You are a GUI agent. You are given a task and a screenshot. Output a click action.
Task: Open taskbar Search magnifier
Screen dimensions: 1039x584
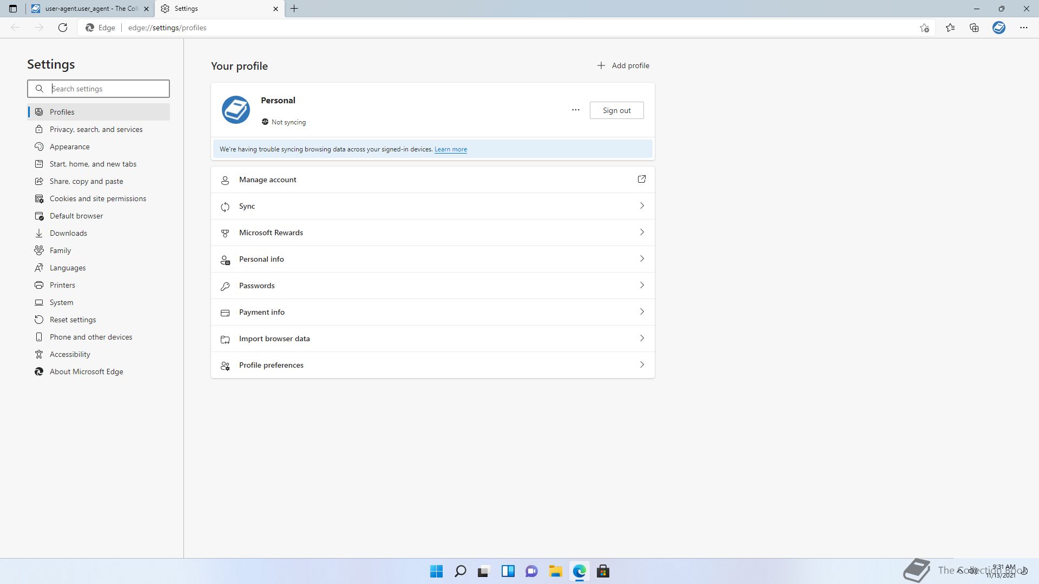[460, 571]
